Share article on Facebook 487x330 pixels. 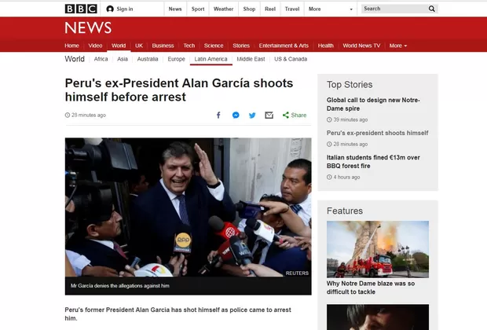click(218, 115)
